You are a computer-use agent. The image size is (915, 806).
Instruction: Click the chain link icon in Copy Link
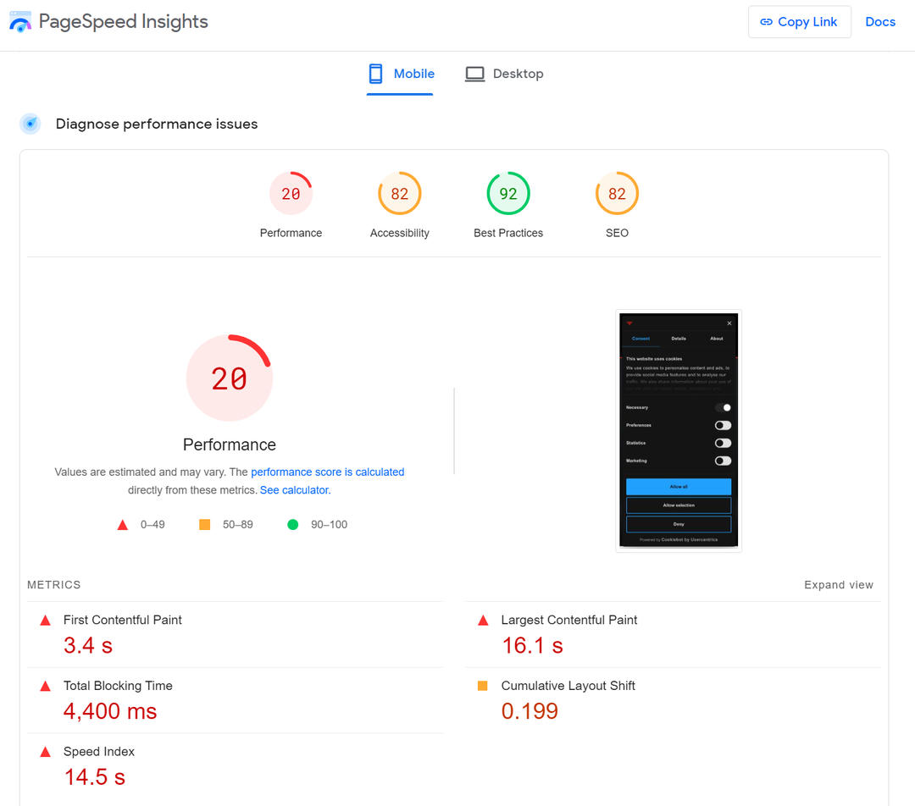click(x=766, y=22)
